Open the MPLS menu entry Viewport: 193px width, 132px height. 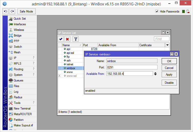(x=23, y=64)
